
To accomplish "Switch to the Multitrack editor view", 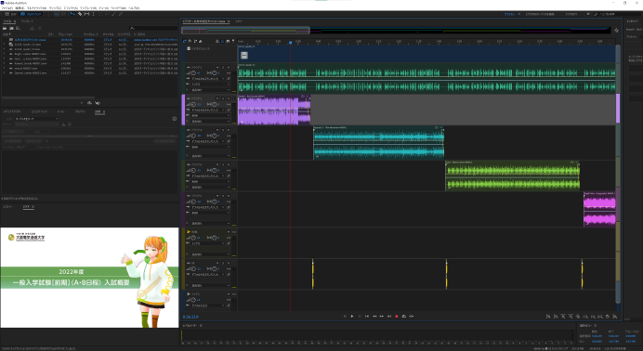I will point(32,14).
